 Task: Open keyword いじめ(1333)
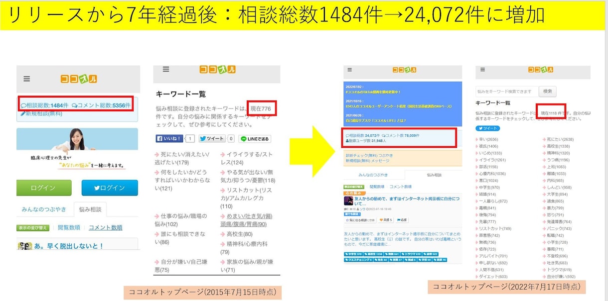490,153
